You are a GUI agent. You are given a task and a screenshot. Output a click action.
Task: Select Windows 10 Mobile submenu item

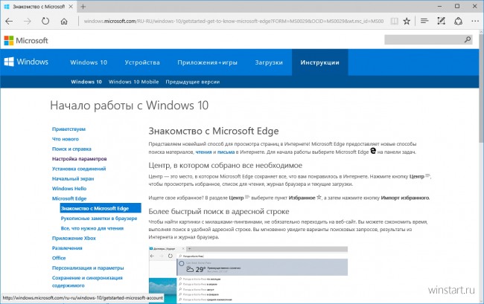pyautogui.click(x=133, y=82)
